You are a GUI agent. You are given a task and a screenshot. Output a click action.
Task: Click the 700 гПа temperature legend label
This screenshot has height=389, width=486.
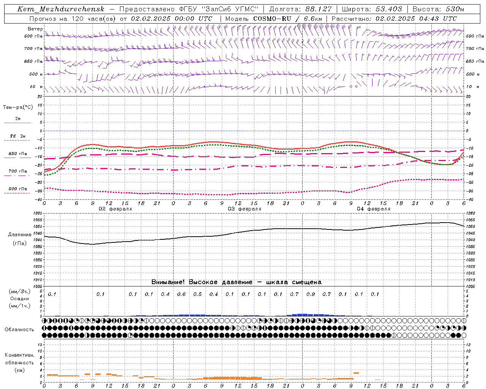[x=17, y=171]
